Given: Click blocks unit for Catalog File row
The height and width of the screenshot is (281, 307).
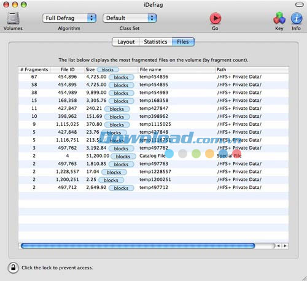Looking at the screenshot, I should point(123,156).
